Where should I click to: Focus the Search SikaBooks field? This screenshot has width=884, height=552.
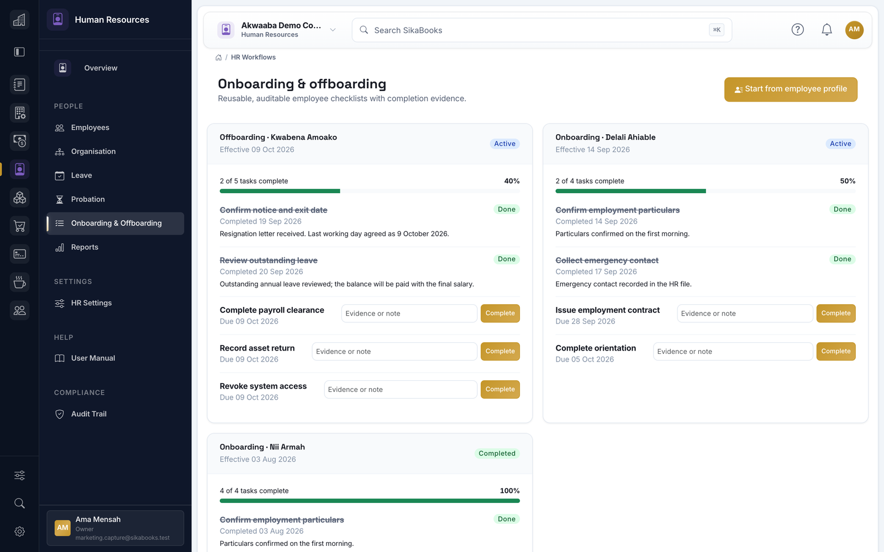coord(542,30)
